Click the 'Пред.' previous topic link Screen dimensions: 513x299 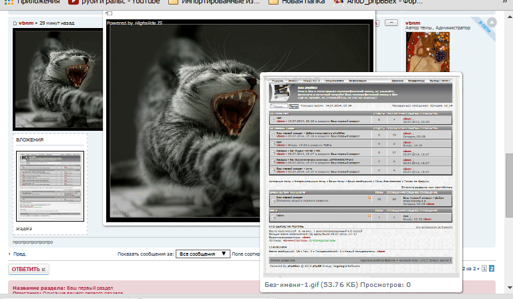tap(20, 254)
